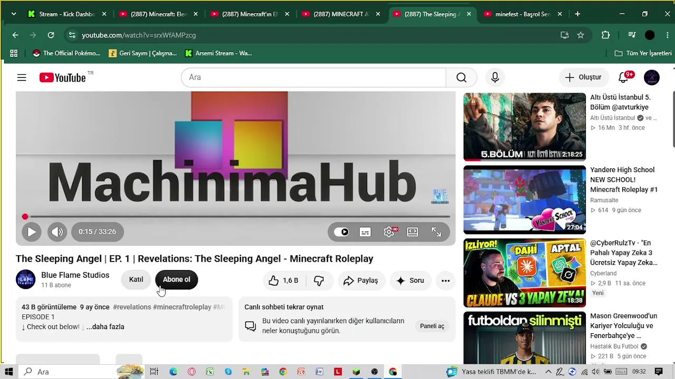This screenshot has height=379, width=675.
Task: Open video player settings gear
Action: tap(389, 232)
